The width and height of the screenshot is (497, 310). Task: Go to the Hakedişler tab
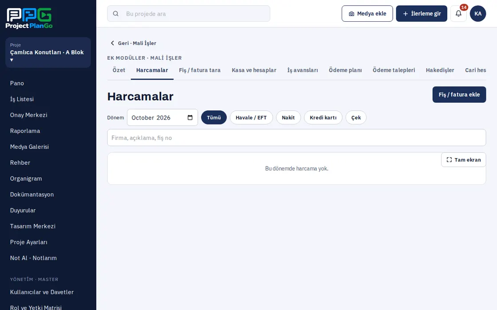(440, 70)
